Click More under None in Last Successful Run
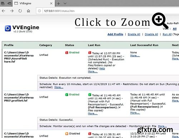 click(135, 55)
